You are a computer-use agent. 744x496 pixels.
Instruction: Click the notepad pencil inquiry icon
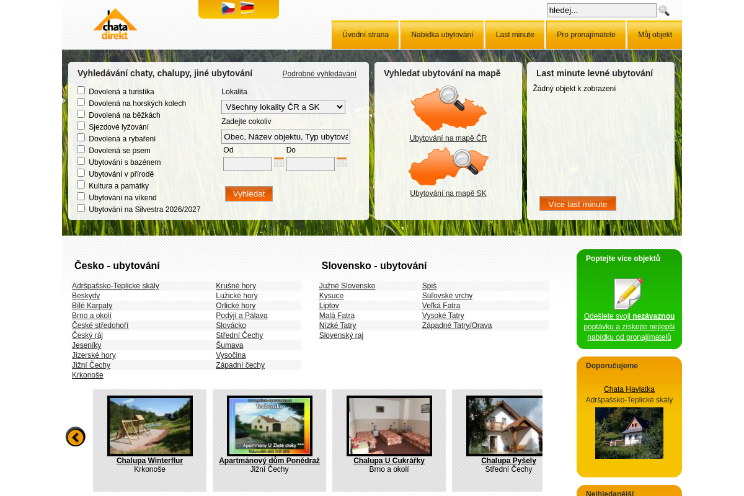click(628, 293)
